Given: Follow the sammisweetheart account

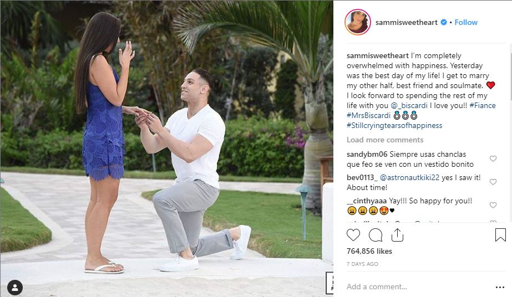Looking at the screenshot, I should 466,22.
